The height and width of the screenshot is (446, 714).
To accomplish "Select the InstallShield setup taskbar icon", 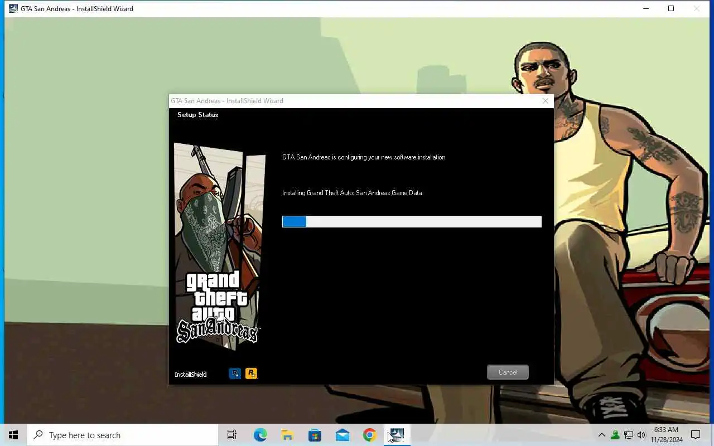I will coord(397,435).
